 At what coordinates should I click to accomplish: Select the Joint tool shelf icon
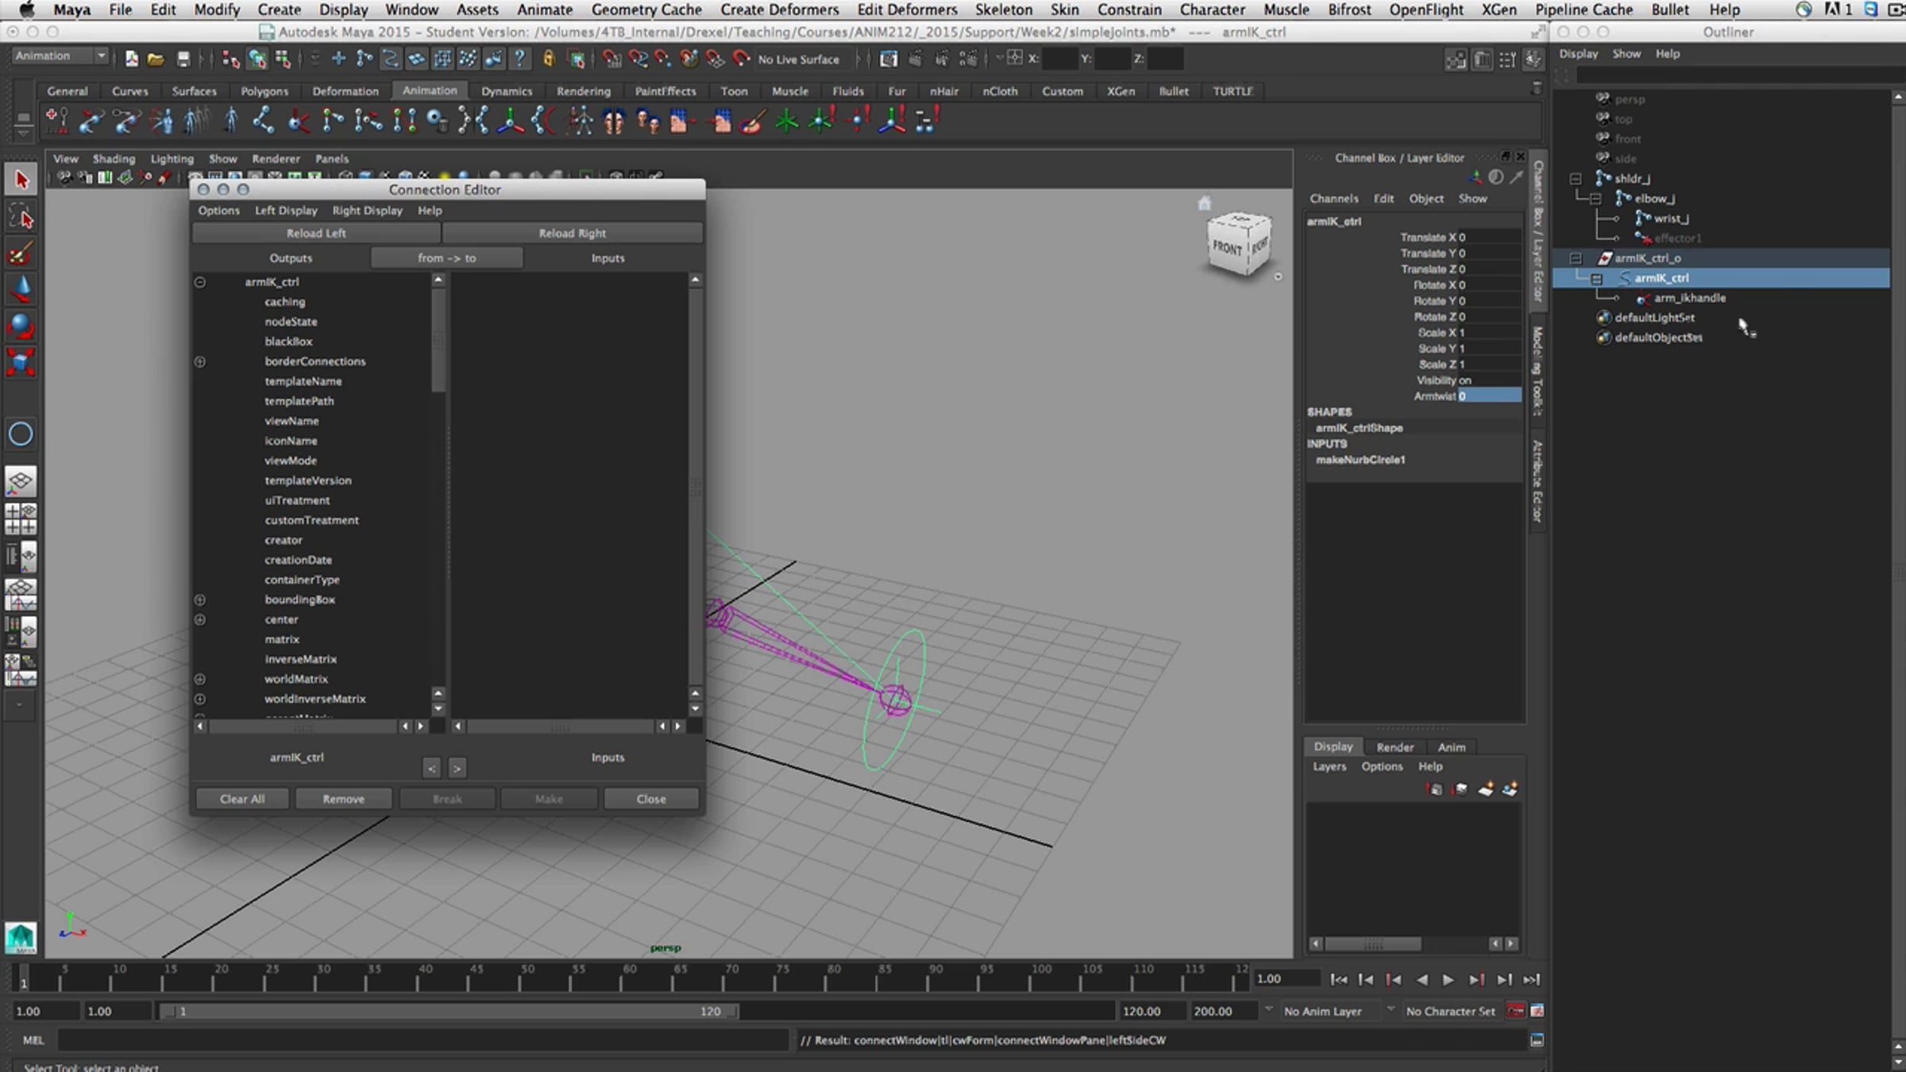[264, 121]
